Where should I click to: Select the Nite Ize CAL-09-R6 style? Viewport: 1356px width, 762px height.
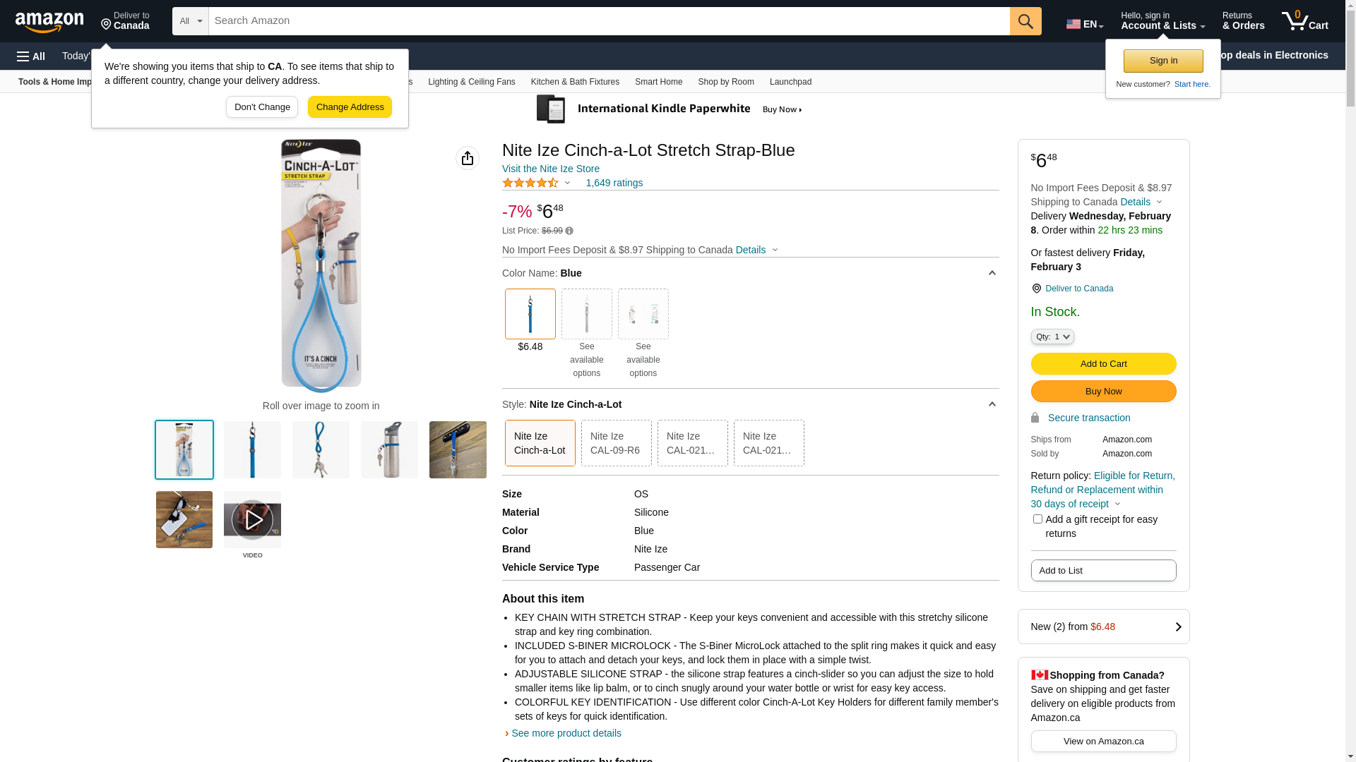point(616,443)
